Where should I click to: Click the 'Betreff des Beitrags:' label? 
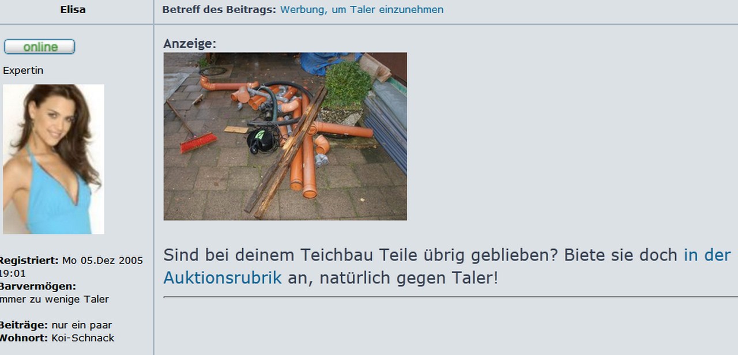[x=219, y=10]
